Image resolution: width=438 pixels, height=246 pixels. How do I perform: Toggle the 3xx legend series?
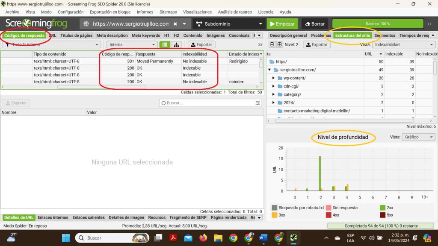275,215
